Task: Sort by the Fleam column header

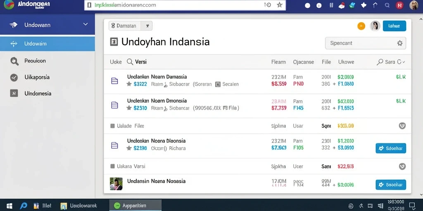Action: [x=278, y=62]
